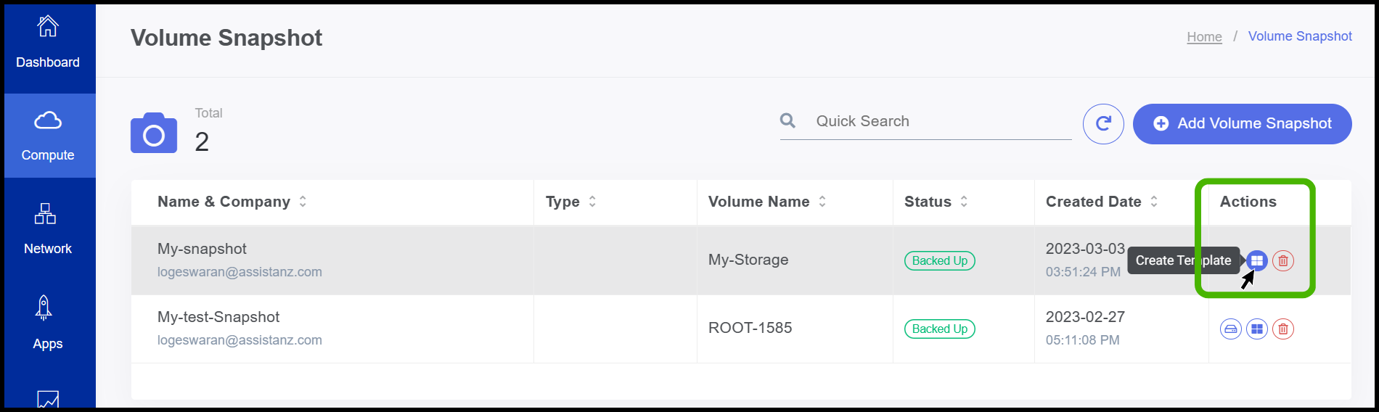Go to the Network sidebar section
The image size is (1379, 412).
point(48,228)
